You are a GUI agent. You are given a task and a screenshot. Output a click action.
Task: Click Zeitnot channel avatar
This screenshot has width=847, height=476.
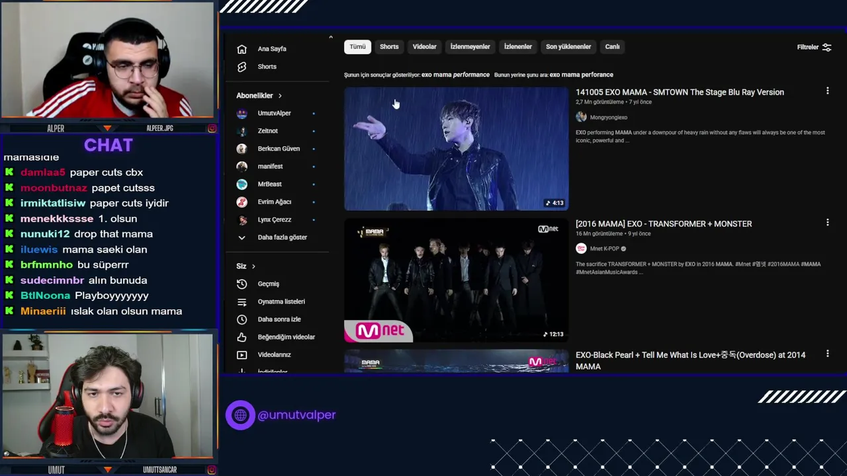pos(242,131)
